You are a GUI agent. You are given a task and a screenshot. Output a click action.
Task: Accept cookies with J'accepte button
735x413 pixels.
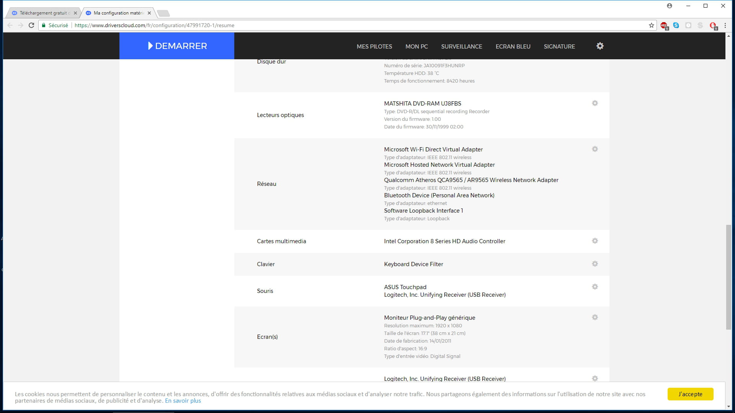click(x=690, y=394)
